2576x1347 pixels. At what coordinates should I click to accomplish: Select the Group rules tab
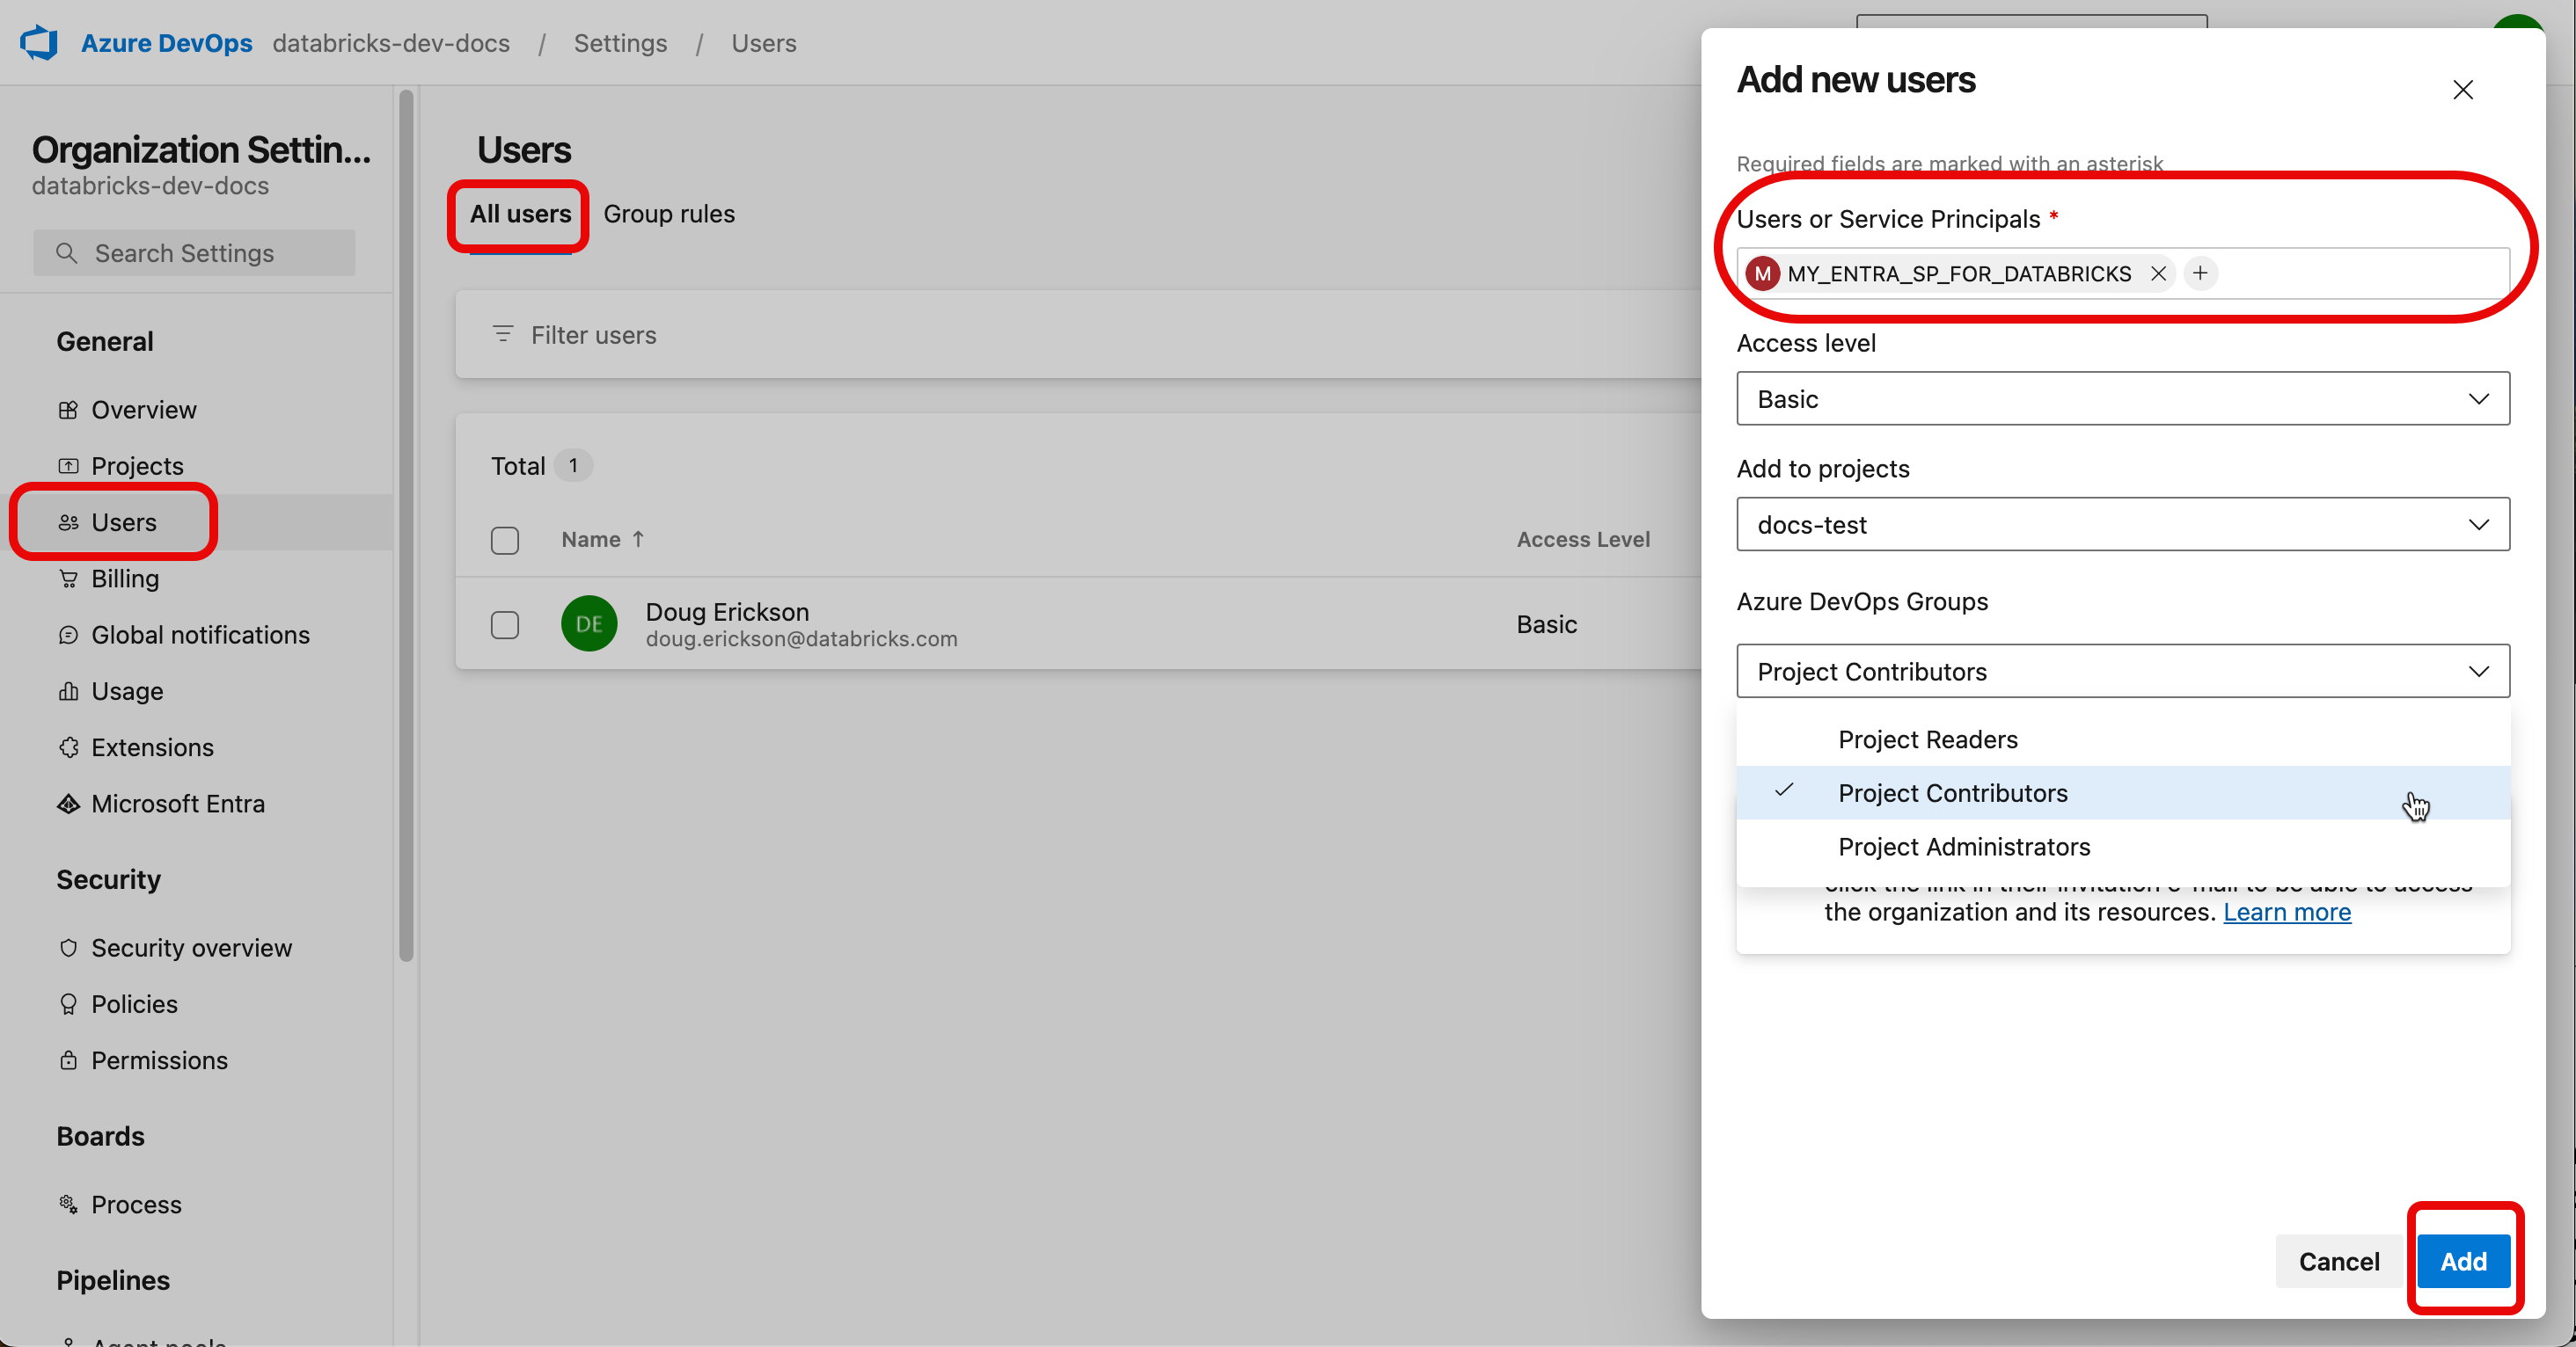668,213
